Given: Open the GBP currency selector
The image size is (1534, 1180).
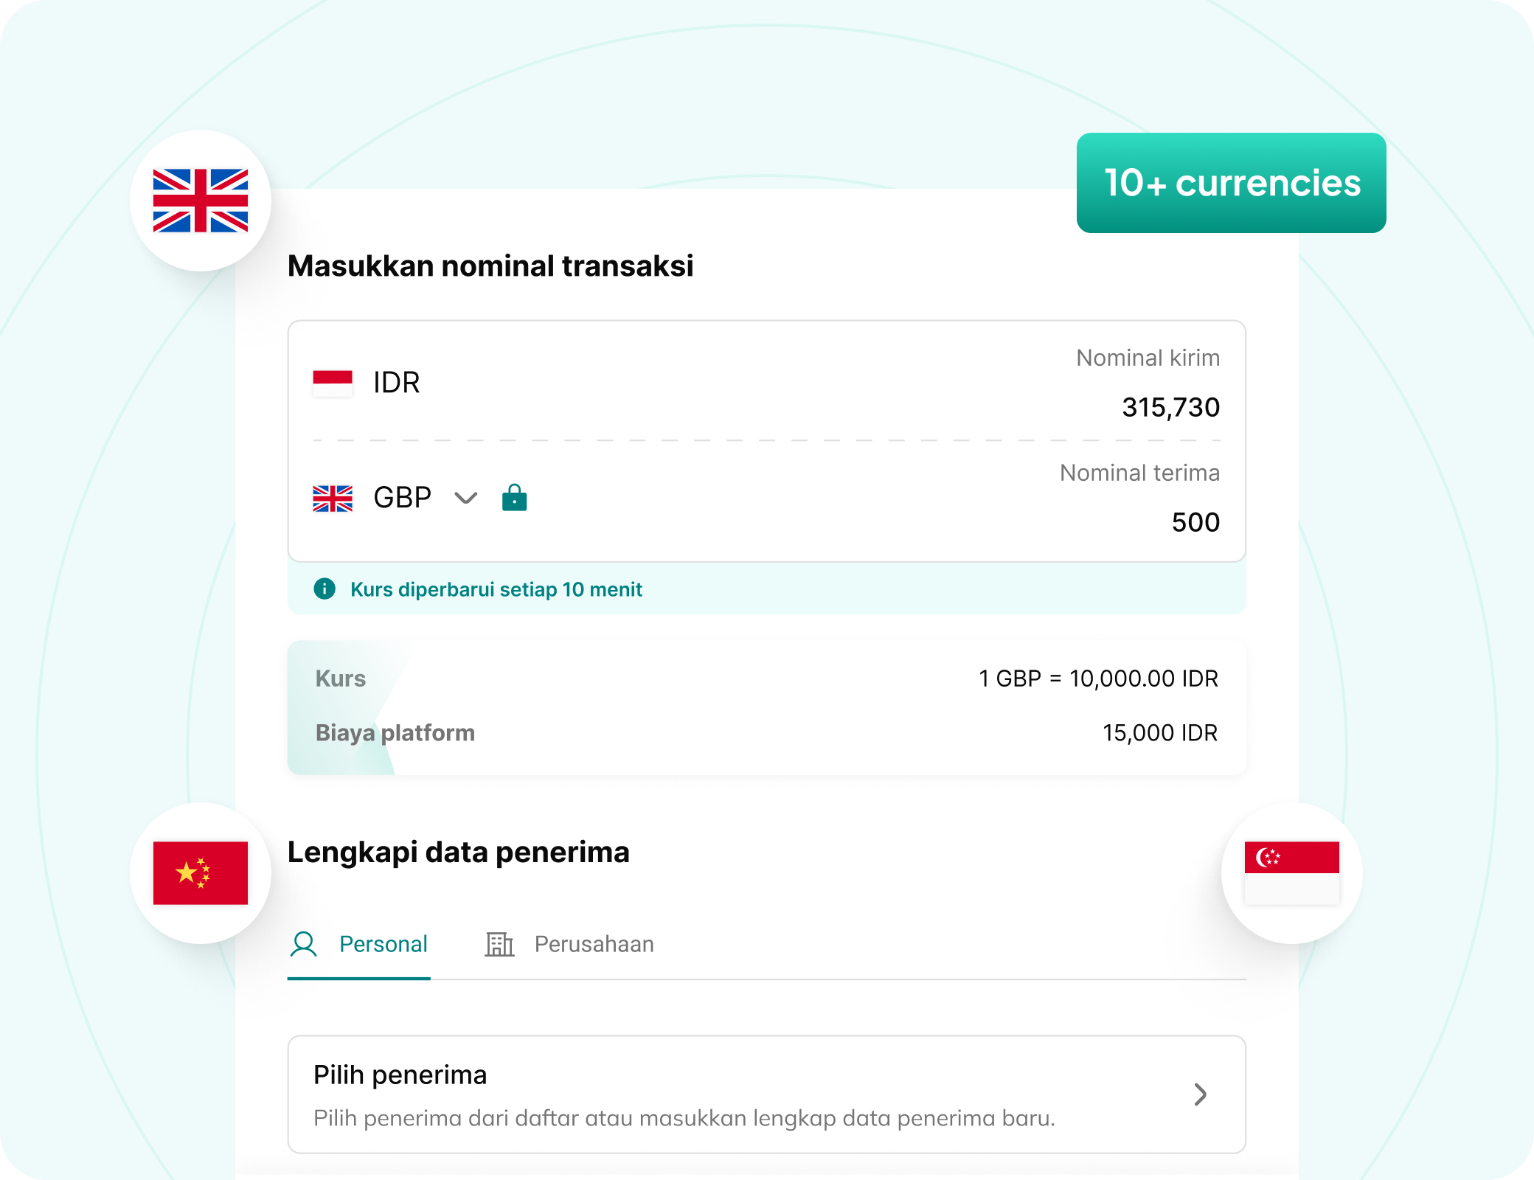Looking at the screenshot, I should [x=402, y=499].
